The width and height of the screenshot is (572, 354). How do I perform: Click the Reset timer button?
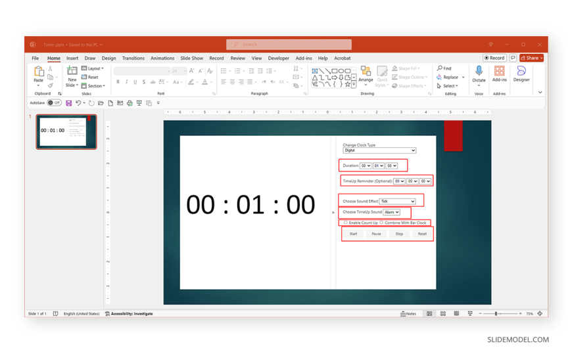click(x=422, y=234)
